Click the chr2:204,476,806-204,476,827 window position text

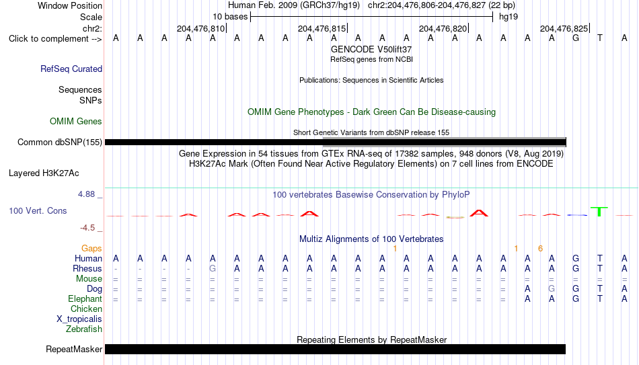[x=441, y=5]
